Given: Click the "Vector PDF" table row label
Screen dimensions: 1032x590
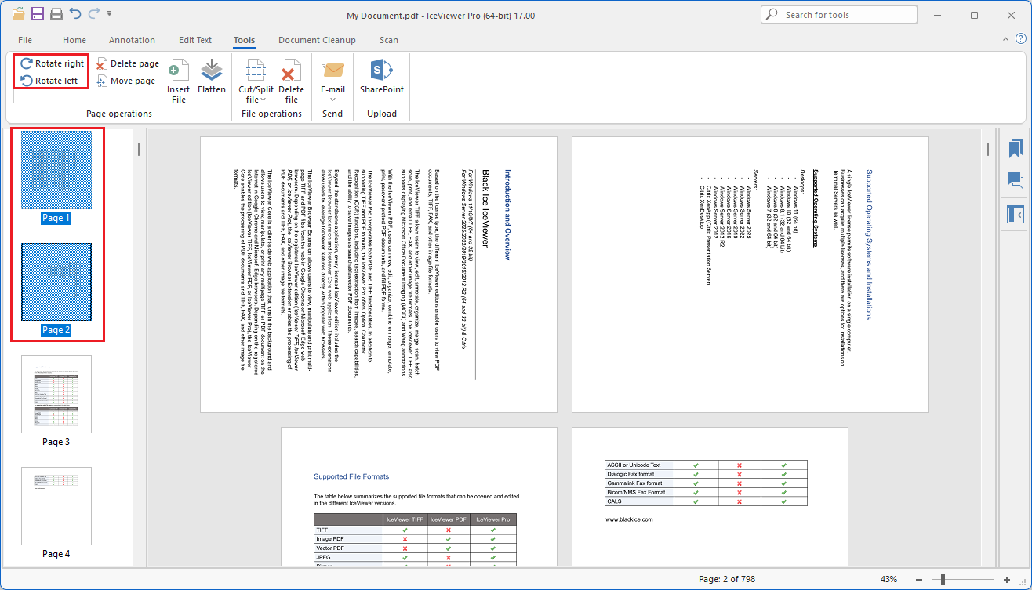Looking at the screenshot, I should (332, 548).
